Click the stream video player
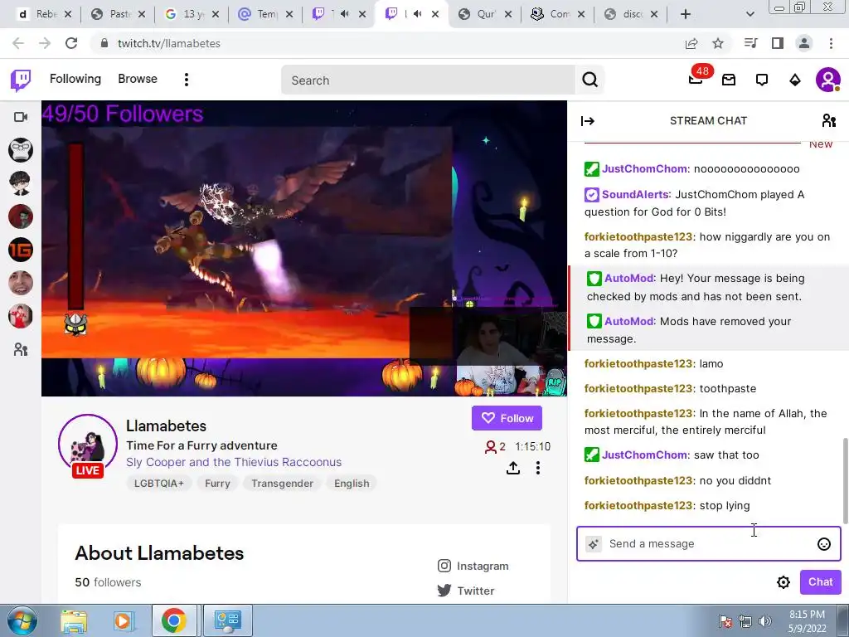 (x=304, y=249)
